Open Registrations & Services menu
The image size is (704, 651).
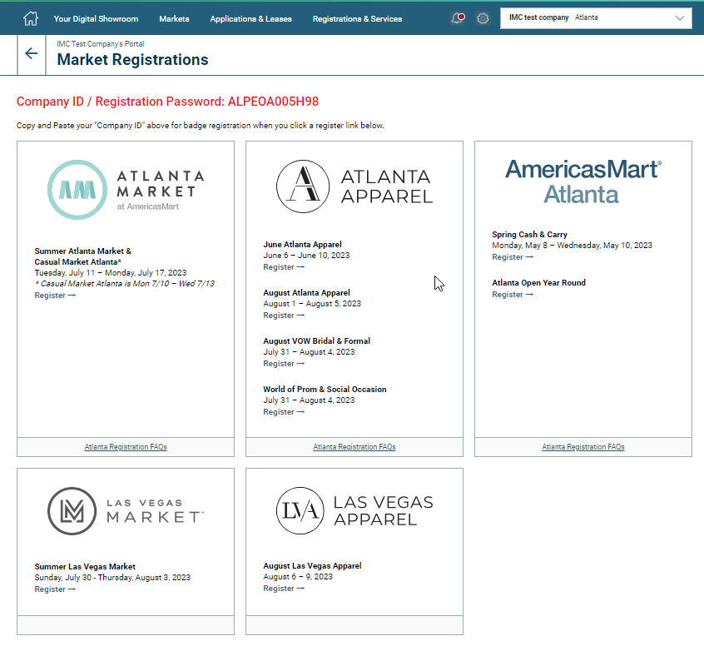357,19
